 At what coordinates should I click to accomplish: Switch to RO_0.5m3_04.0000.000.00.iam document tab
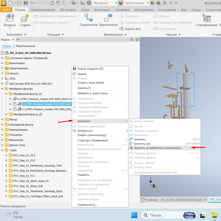click(x=181, y=200)
